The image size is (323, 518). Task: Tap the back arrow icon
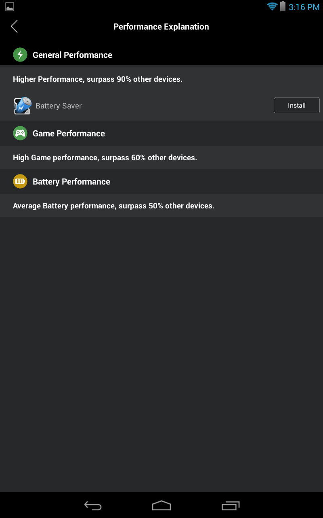point(14,27)
